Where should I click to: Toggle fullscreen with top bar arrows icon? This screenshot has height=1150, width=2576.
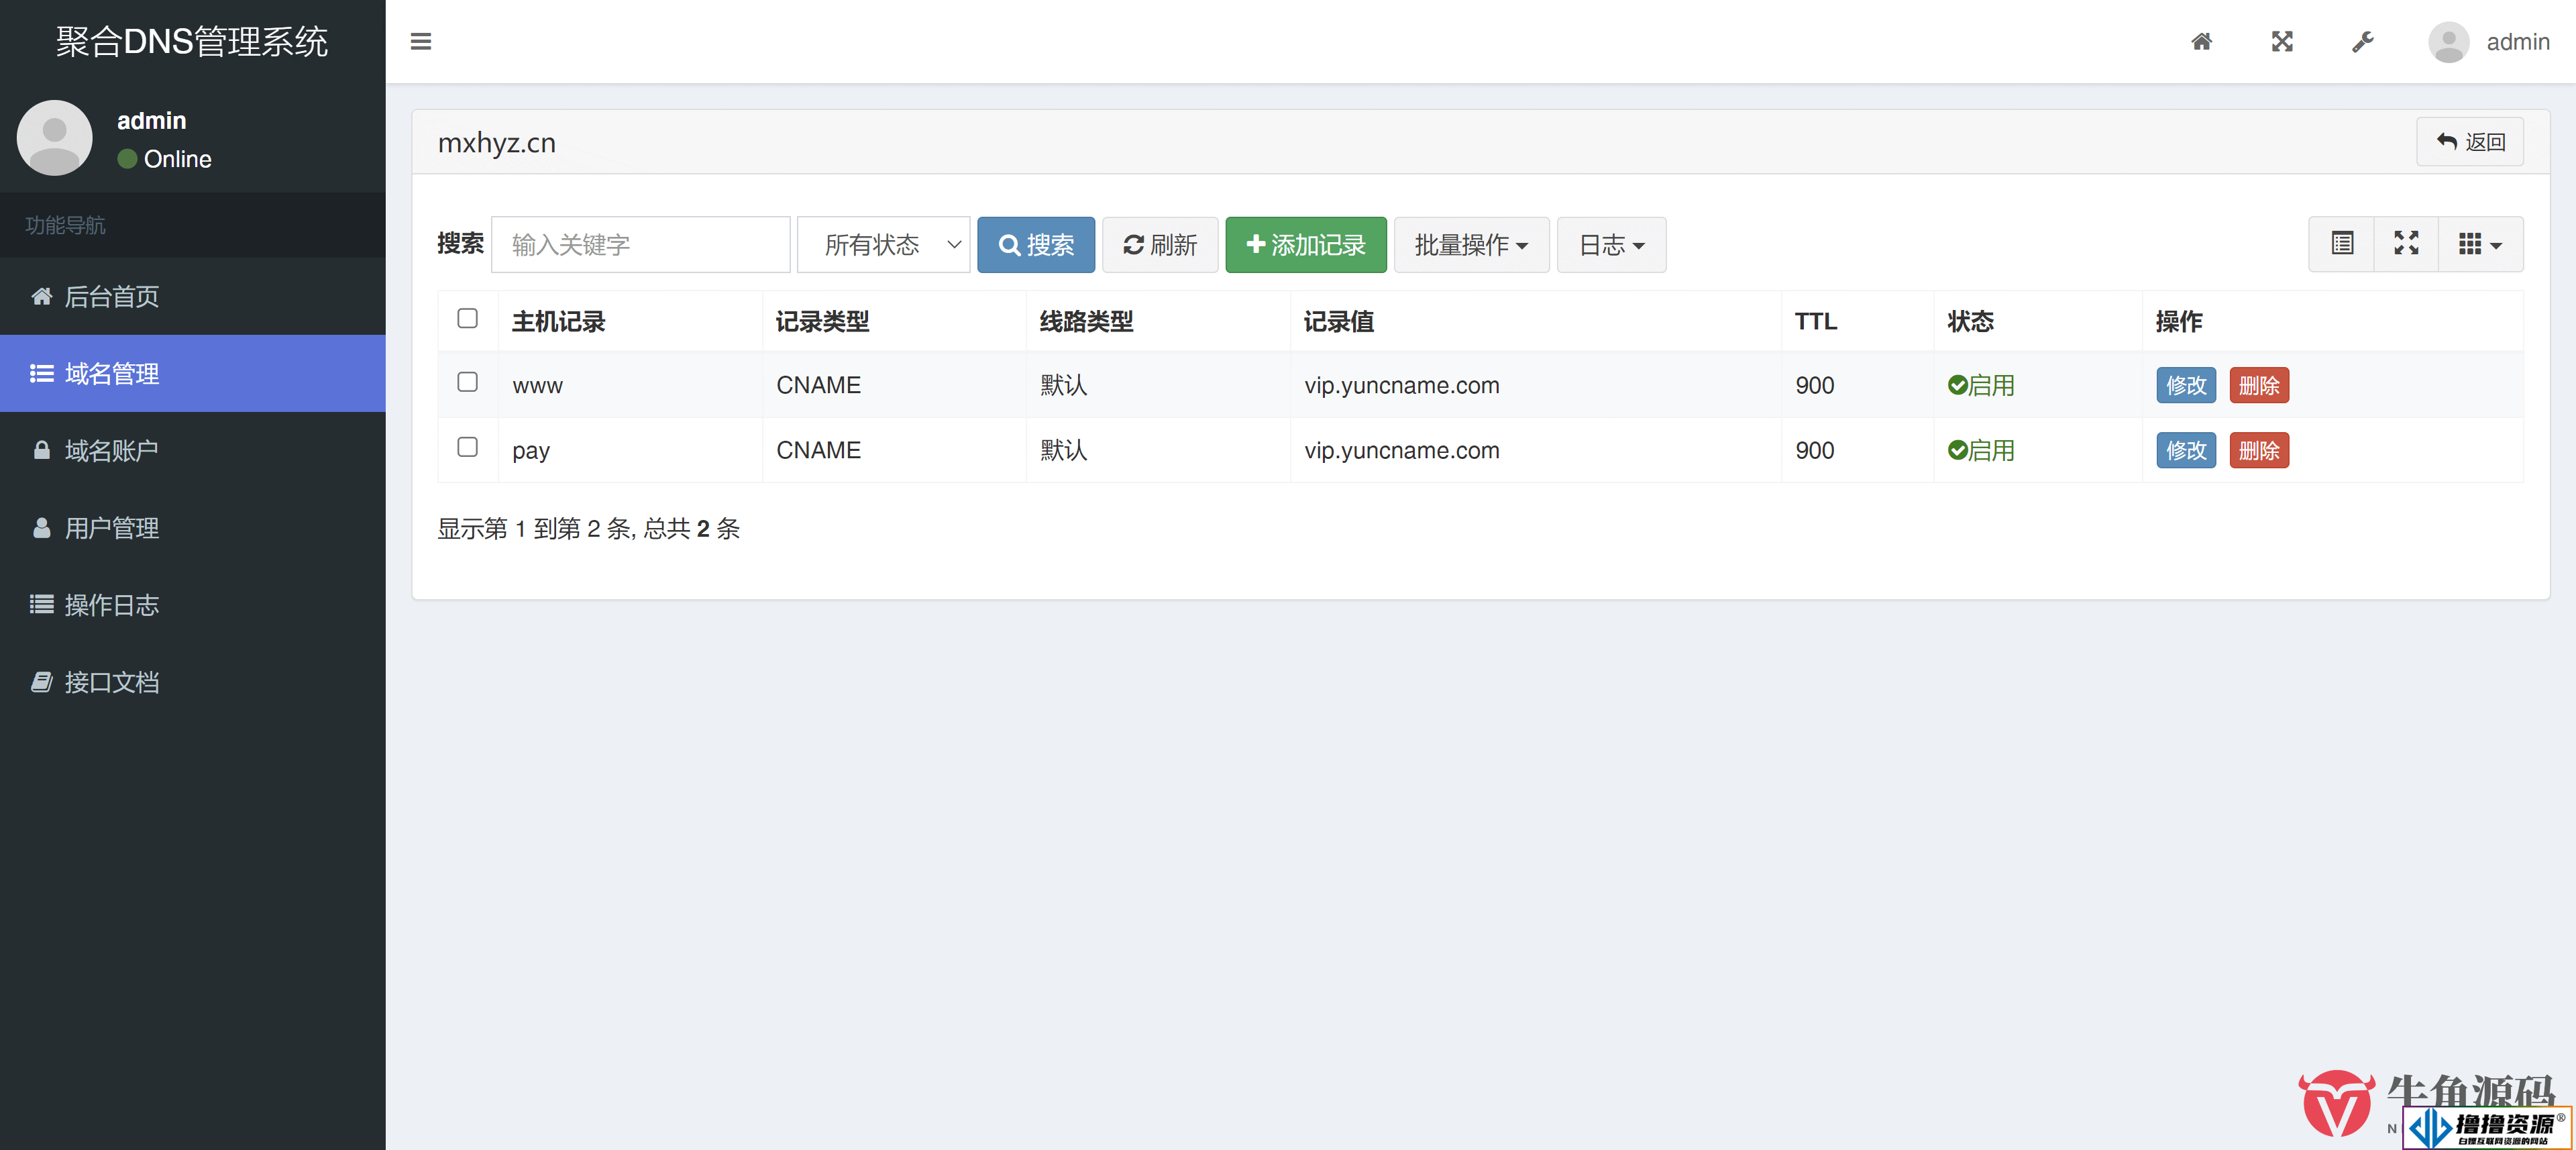[x=2282, y=41]
